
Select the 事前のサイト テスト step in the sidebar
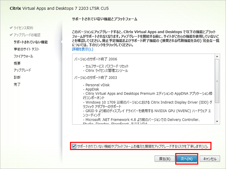(26, 49)
